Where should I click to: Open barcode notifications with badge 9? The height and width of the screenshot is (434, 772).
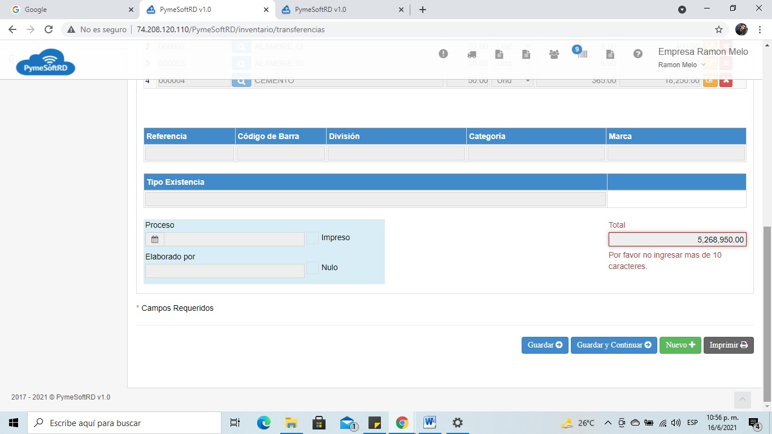point(582,54)
